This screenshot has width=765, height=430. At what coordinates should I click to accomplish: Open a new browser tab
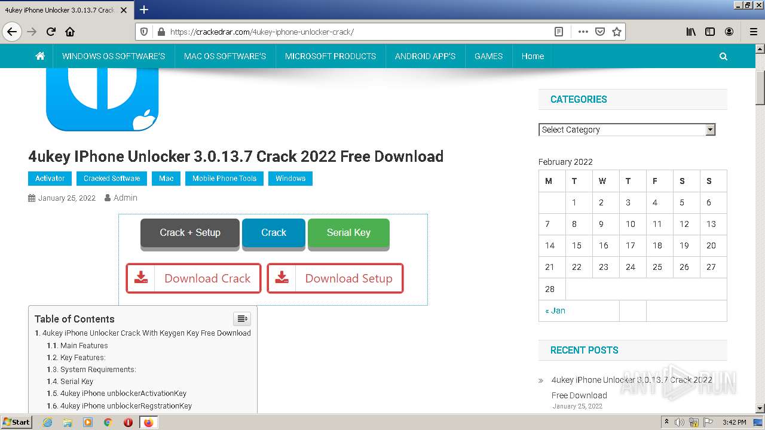(144, 10)
